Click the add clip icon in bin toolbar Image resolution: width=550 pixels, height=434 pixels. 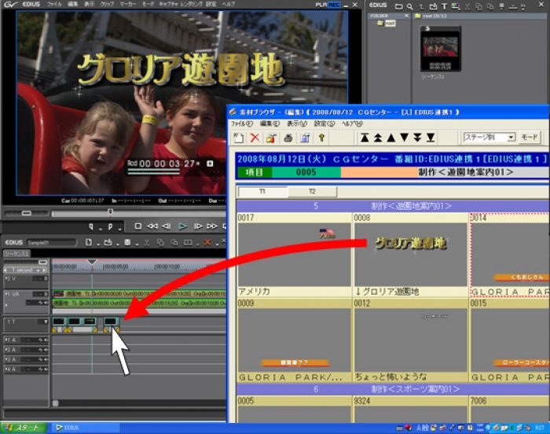click(x=433, y=6)
